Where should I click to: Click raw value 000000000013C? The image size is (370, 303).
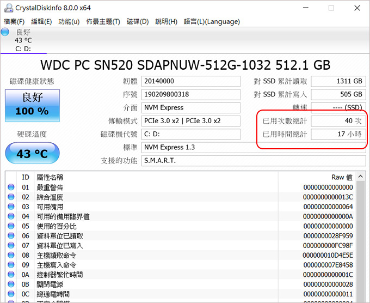328,197
